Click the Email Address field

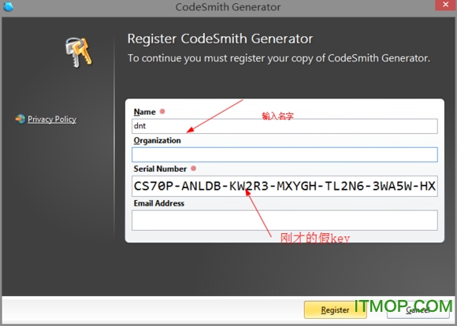click(x=284, y=220)
